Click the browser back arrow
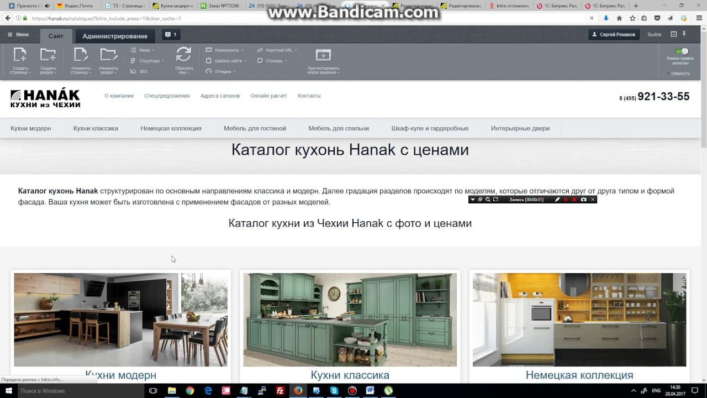Viewport: 707px width, 398px height. (8, 18)
